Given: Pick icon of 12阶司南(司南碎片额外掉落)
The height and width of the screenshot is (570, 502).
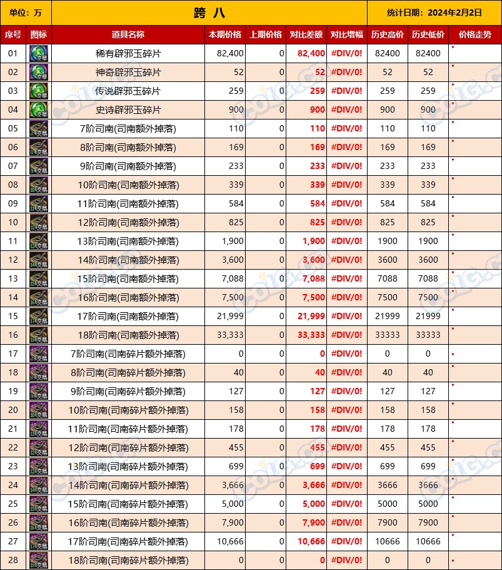Looking at the screenshot, I should [39, 448].
